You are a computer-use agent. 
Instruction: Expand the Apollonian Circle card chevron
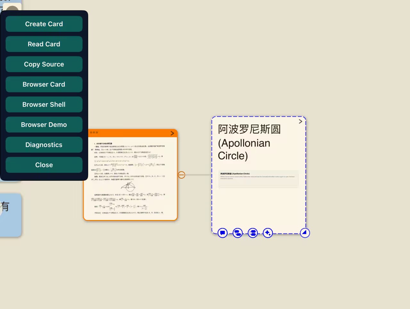click(300, 122)
